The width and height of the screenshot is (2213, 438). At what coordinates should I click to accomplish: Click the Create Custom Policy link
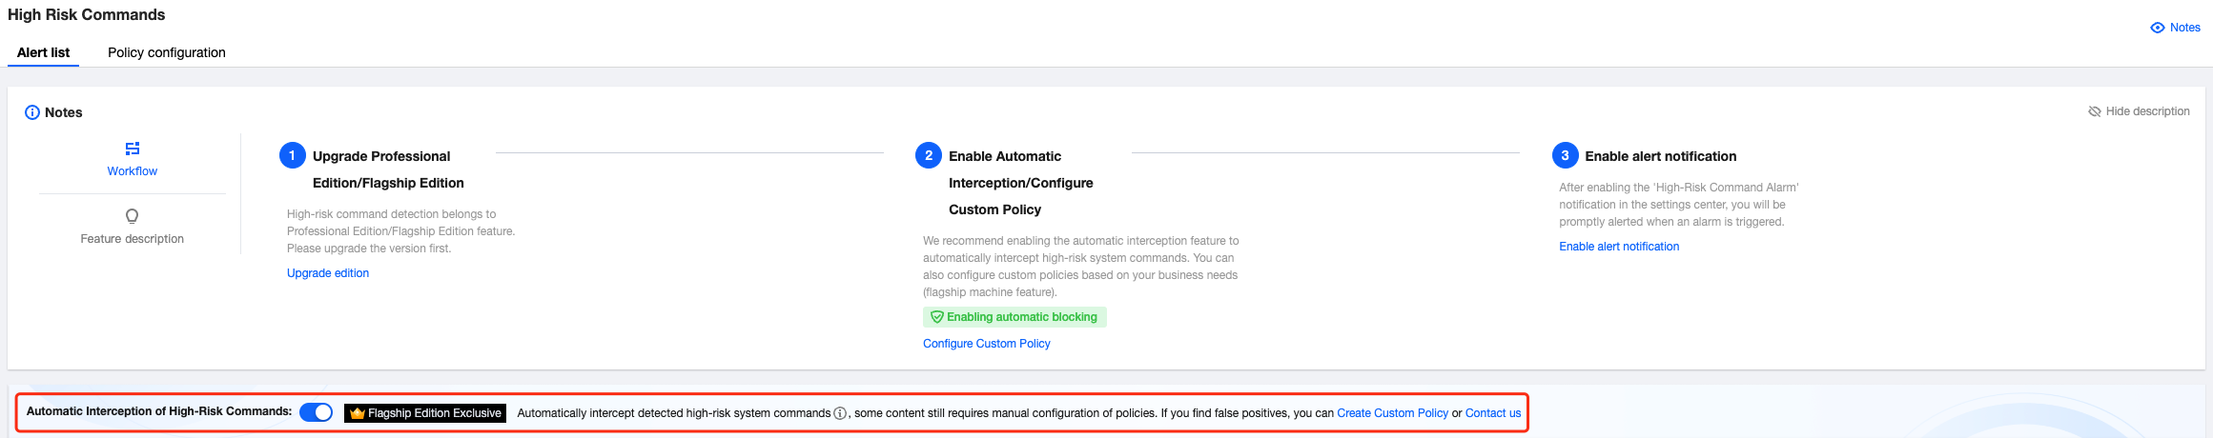point(1392,413)
